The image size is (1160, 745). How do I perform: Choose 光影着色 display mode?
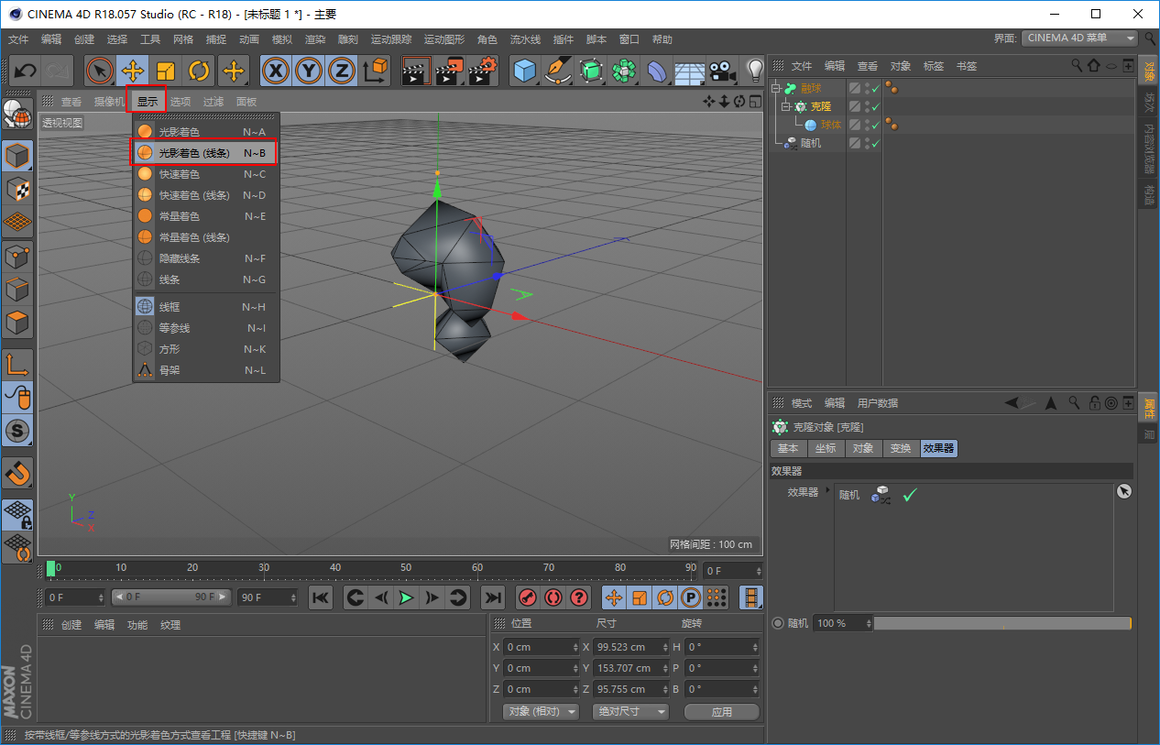203,132
